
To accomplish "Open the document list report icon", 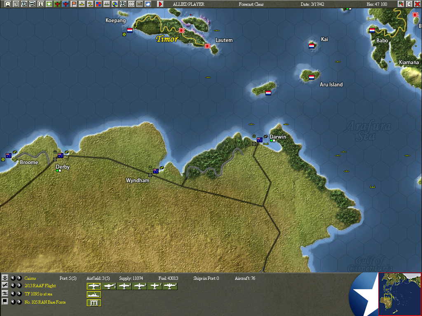I will click(x=16, y=4).
